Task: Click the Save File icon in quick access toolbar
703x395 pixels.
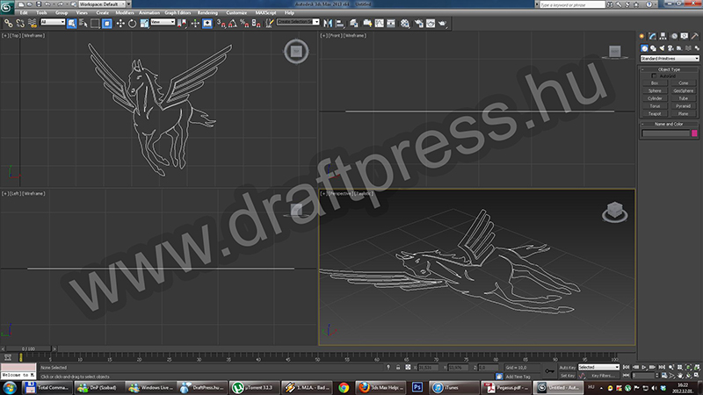Action: tap(39, 4)
